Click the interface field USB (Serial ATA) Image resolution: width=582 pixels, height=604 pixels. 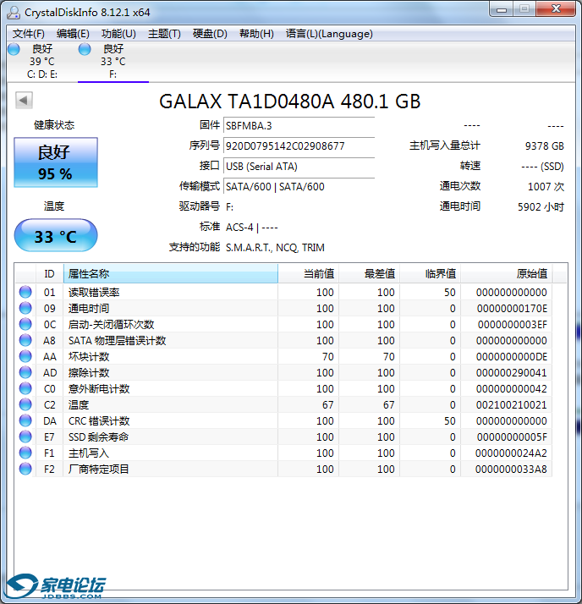[x=299, y=167]
